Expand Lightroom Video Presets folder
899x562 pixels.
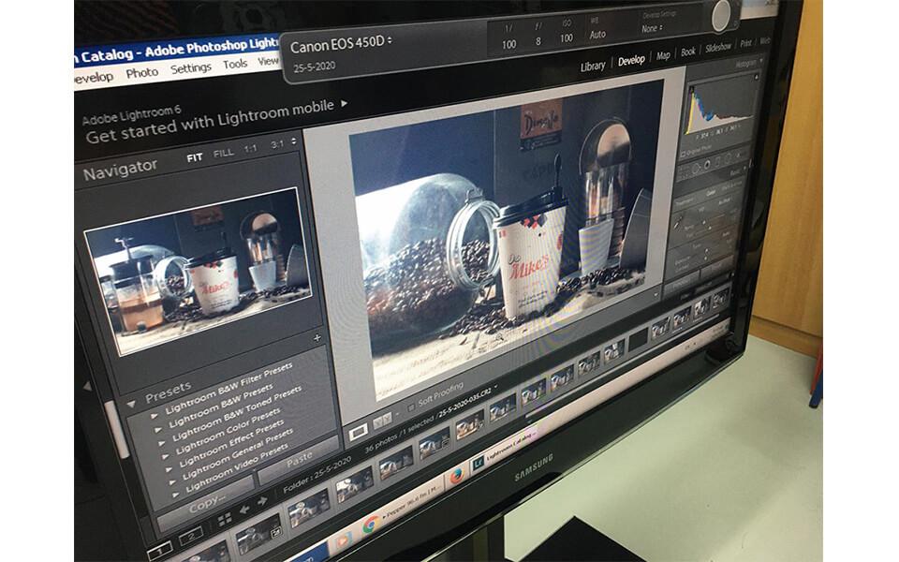click(175, 494)
